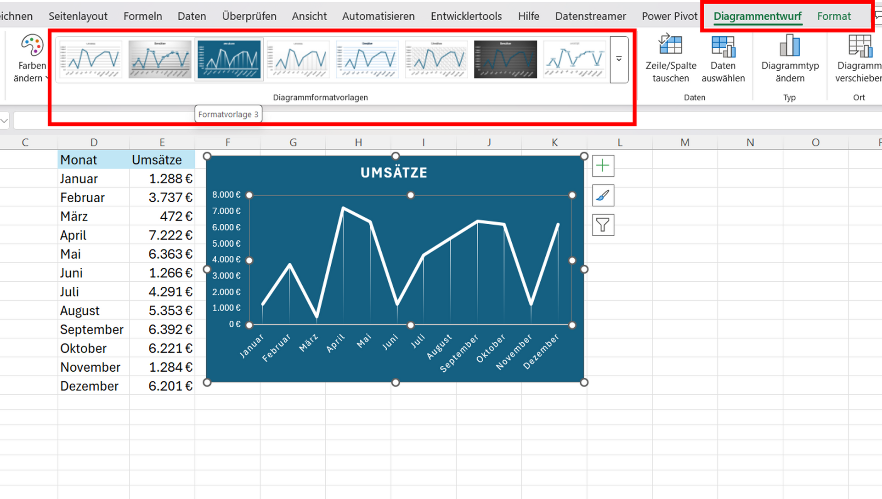
Task: Expand the chart styles gallery arrow
Action: coord(619,59)
